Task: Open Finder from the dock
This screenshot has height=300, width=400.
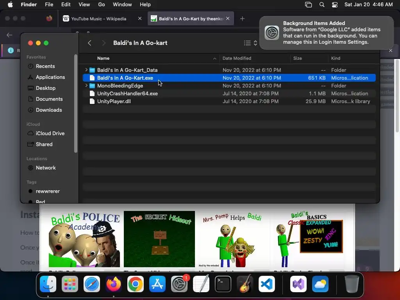Action: [48, 284]
